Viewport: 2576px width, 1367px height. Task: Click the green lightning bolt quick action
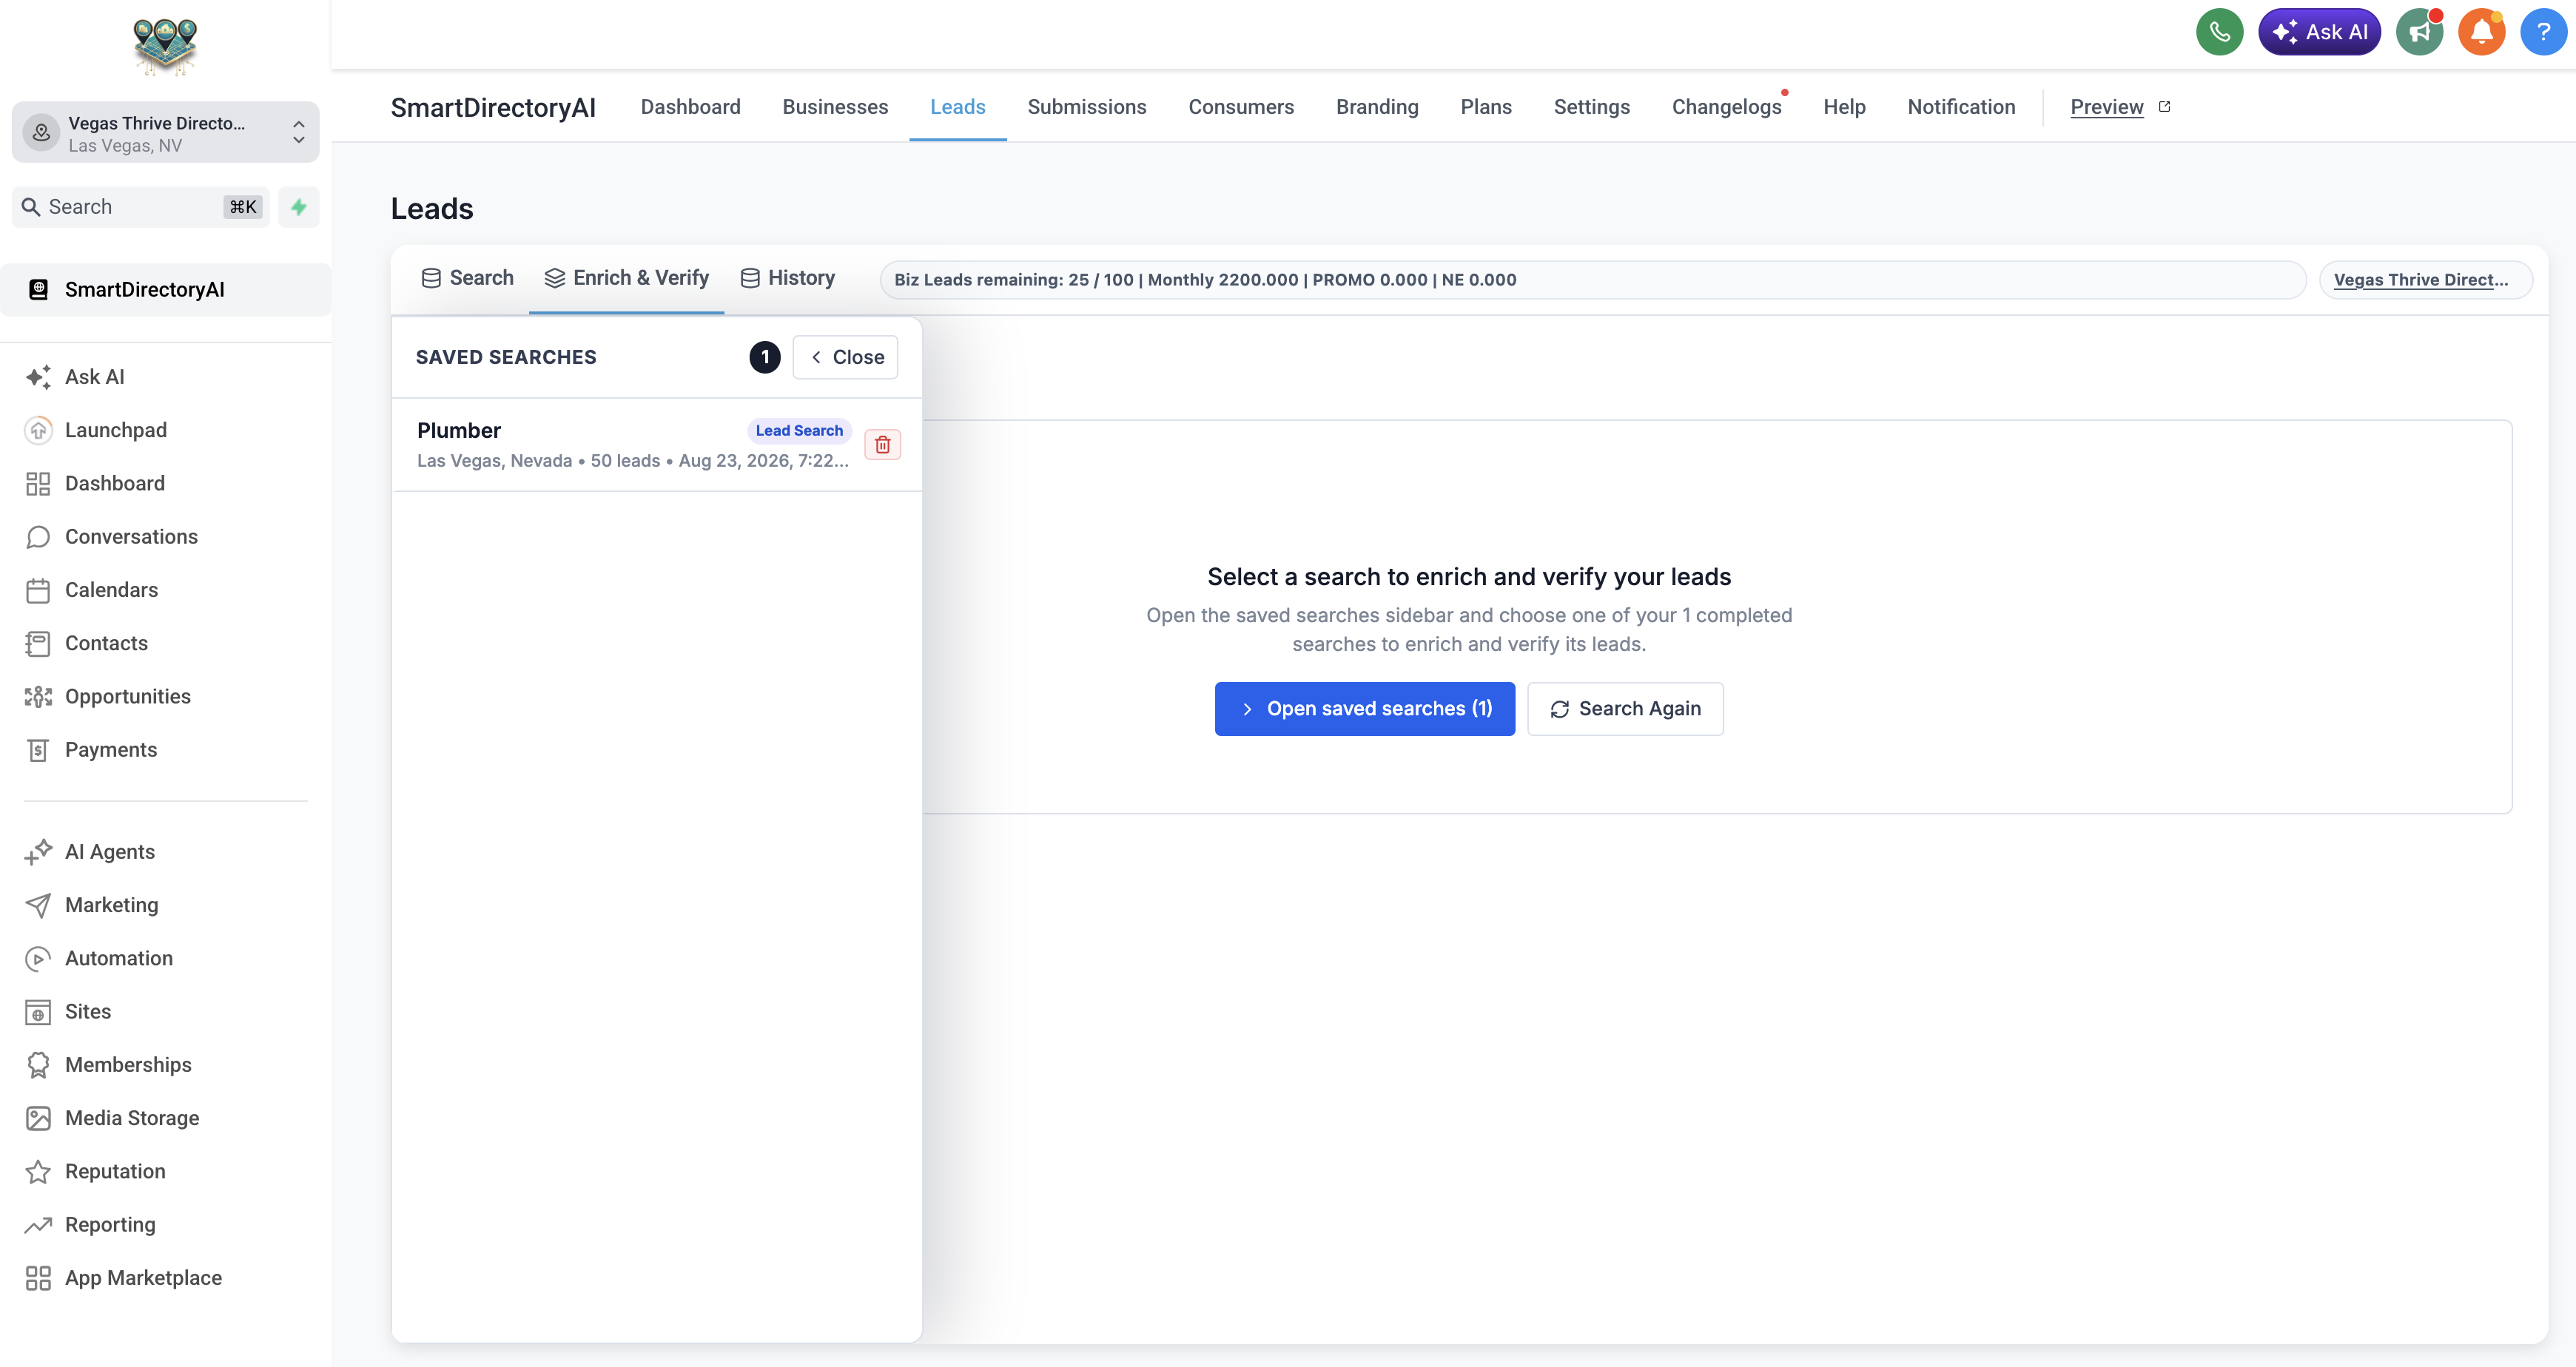(x=298, y=207)
